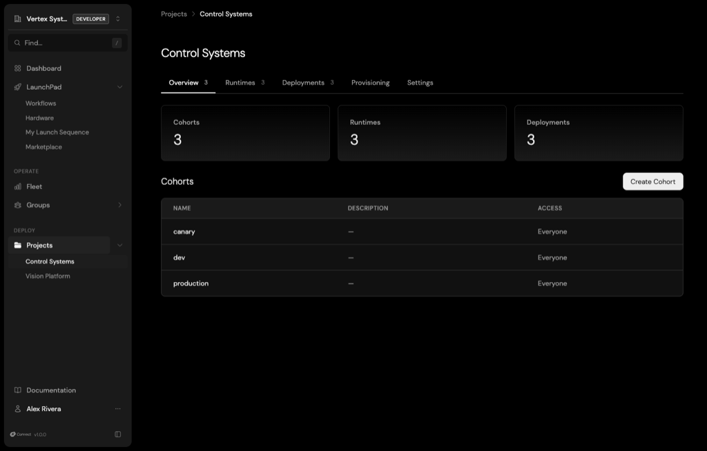Click the Connect logo at sidebar bottom
The width and height of the screenshot is (707, 451).
click(x=20, y=434)
